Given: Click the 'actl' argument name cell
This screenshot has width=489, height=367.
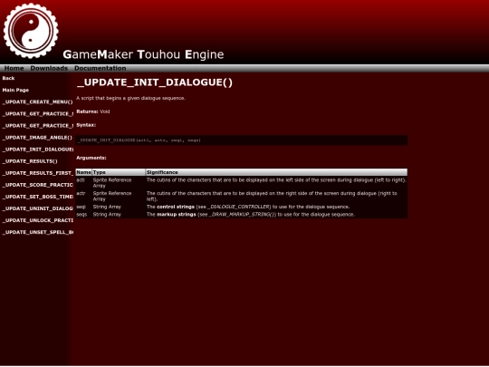Looking at the screenshot, I should [81, 180].
